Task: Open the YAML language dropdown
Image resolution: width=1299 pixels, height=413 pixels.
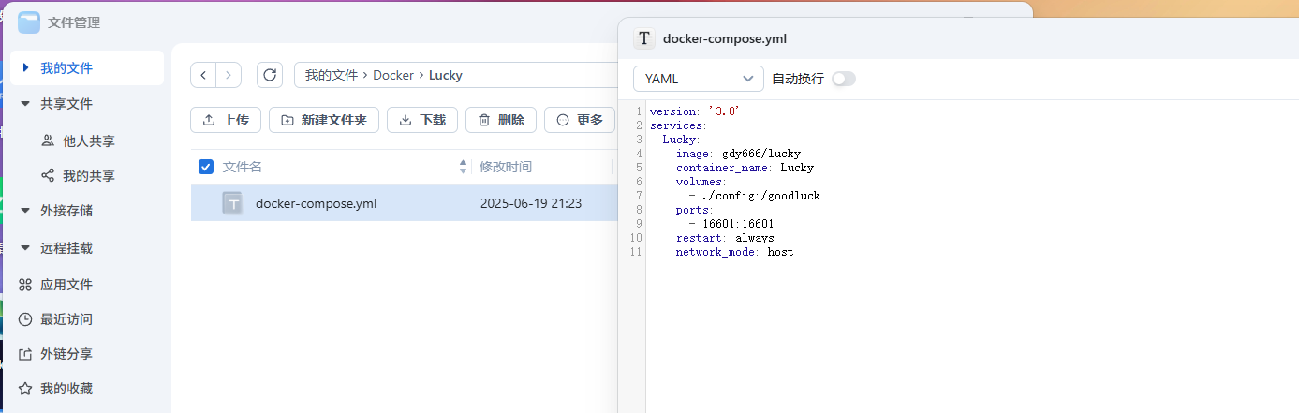Action: (x=698, y=79)
